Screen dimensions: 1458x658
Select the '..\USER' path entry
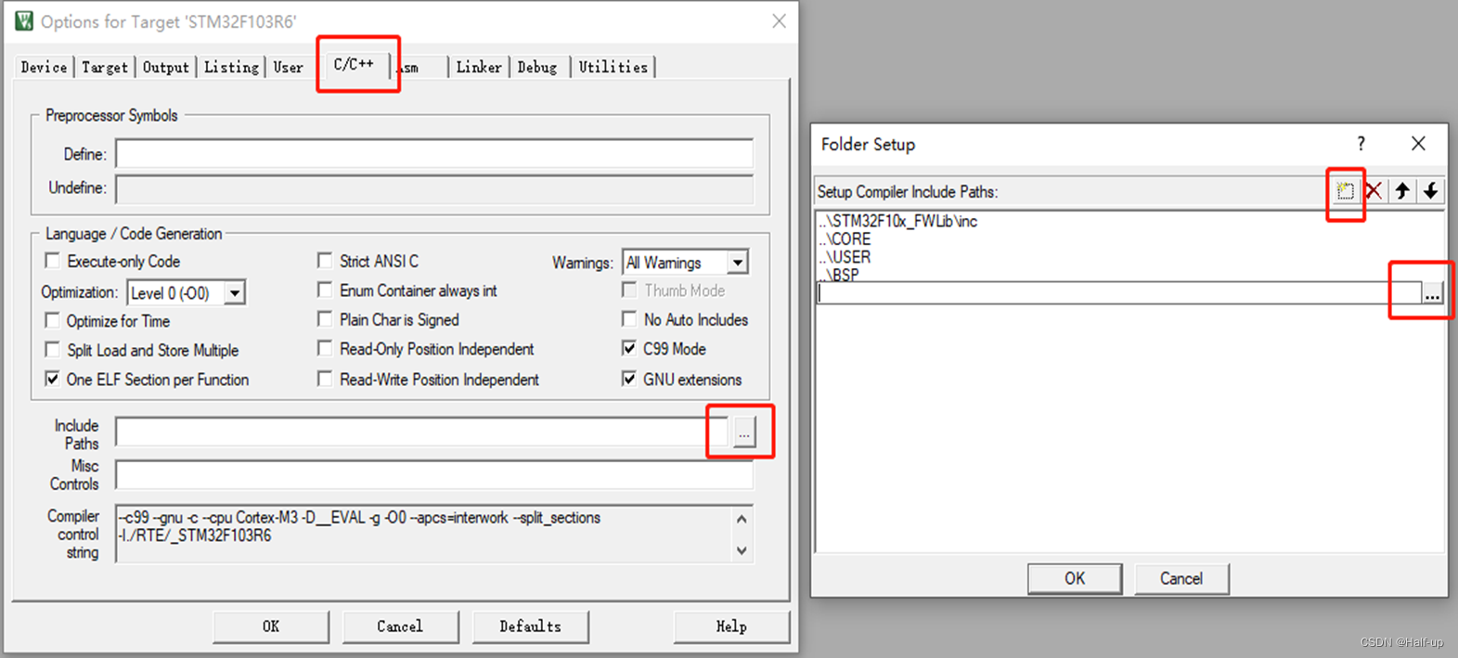845,257
